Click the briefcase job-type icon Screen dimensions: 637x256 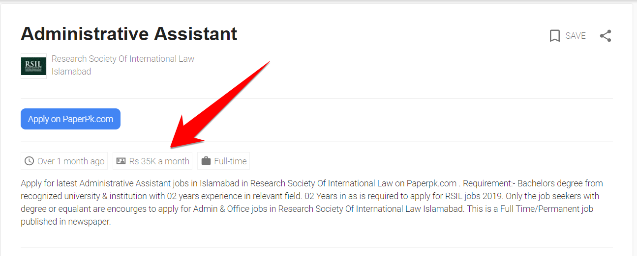tap(206, 161)
